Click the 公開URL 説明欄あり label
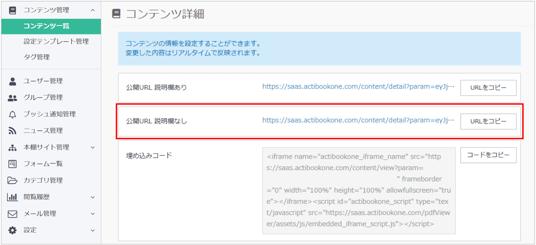 click(x=156, y=87)
